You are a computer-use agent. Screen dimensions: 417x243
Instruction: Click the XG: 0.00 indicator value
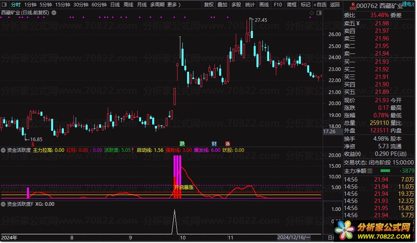click(45, 204)
